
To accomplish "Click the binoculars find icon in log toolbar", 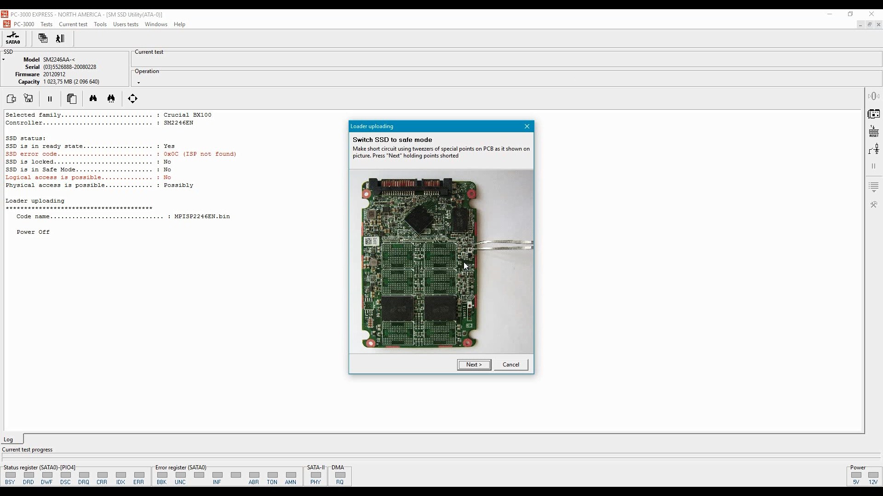I will pos(93,98).
